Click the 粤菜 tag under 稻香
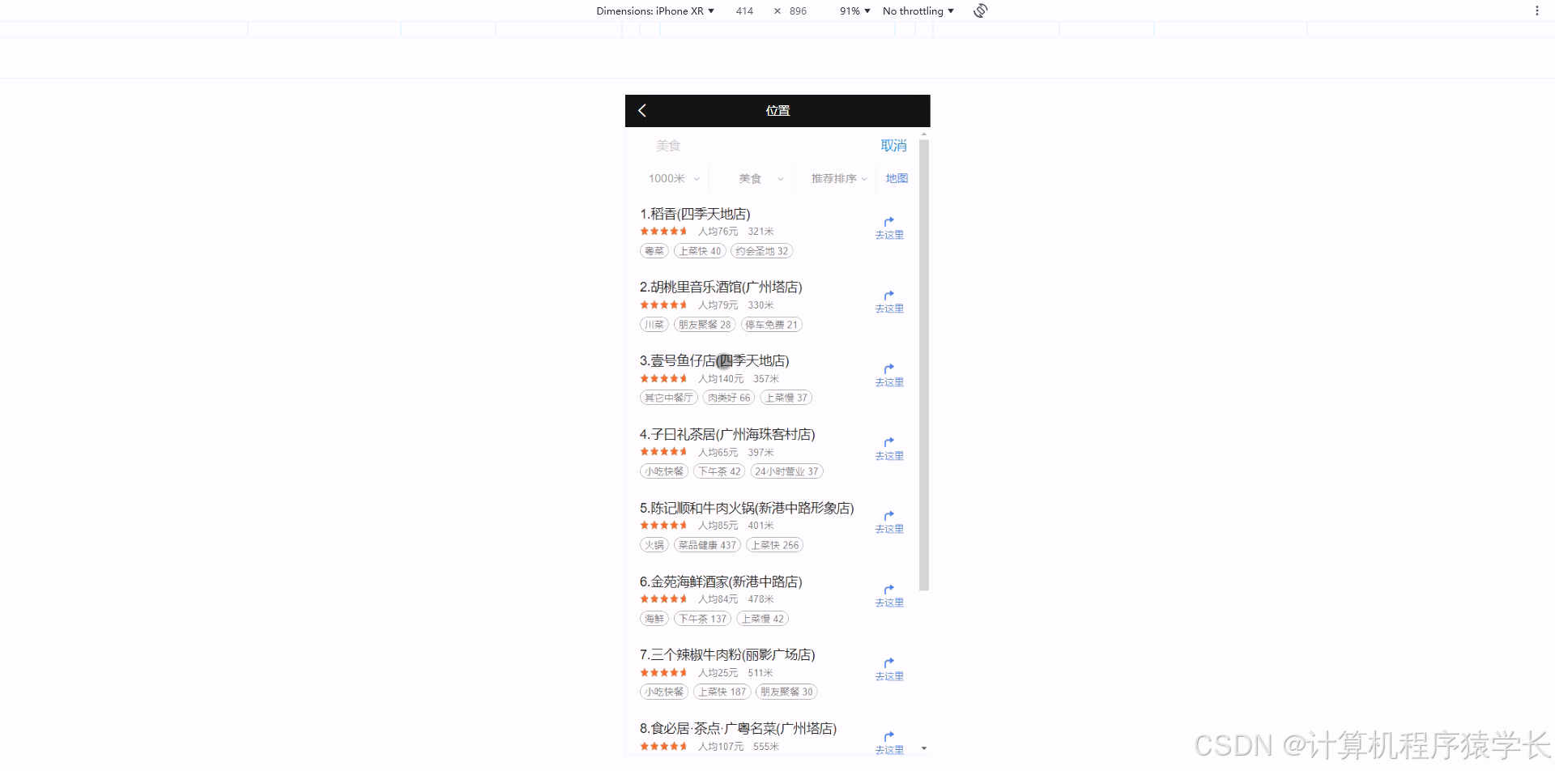The width and height of the screenshot is (1555, 771). 654,251
